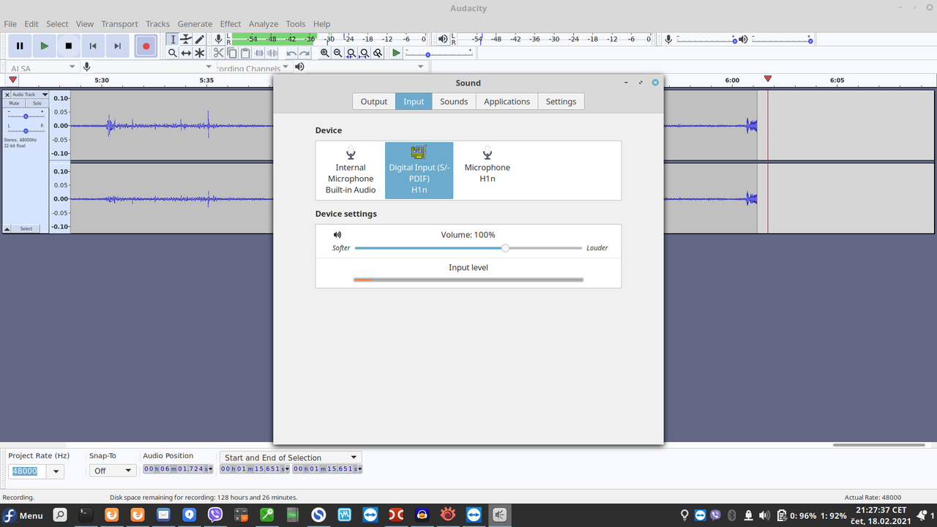
Task: Adjust the Audio Track pan slider
Action: pos(26,130)
